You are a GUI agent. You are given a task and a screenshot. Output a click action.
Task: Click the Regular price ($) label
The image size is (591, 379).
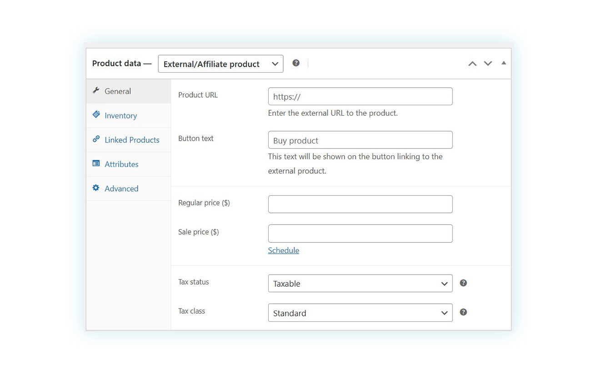(x=204, y=203)
